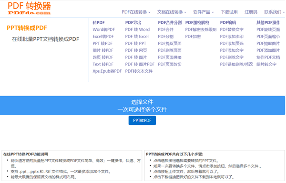This screenshot has height=183, width=286.
Task: Open the PDF提取图片 link
Action: [268, 43]
